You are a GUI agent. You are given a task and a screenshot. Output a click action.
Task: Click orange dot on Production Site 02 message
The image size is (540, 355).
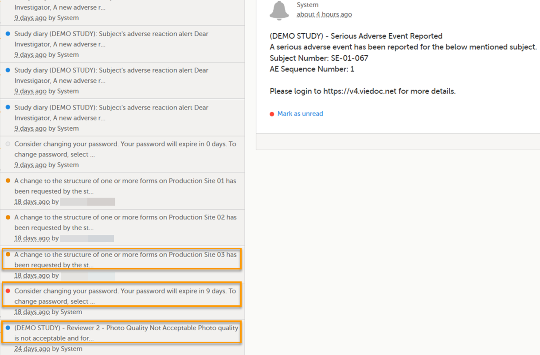coord(8,217)
